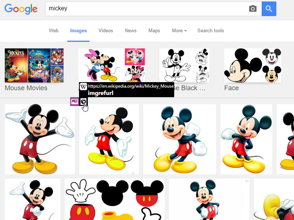Open Mickey and Minnie holding hands thumbnail

(135, 74)
